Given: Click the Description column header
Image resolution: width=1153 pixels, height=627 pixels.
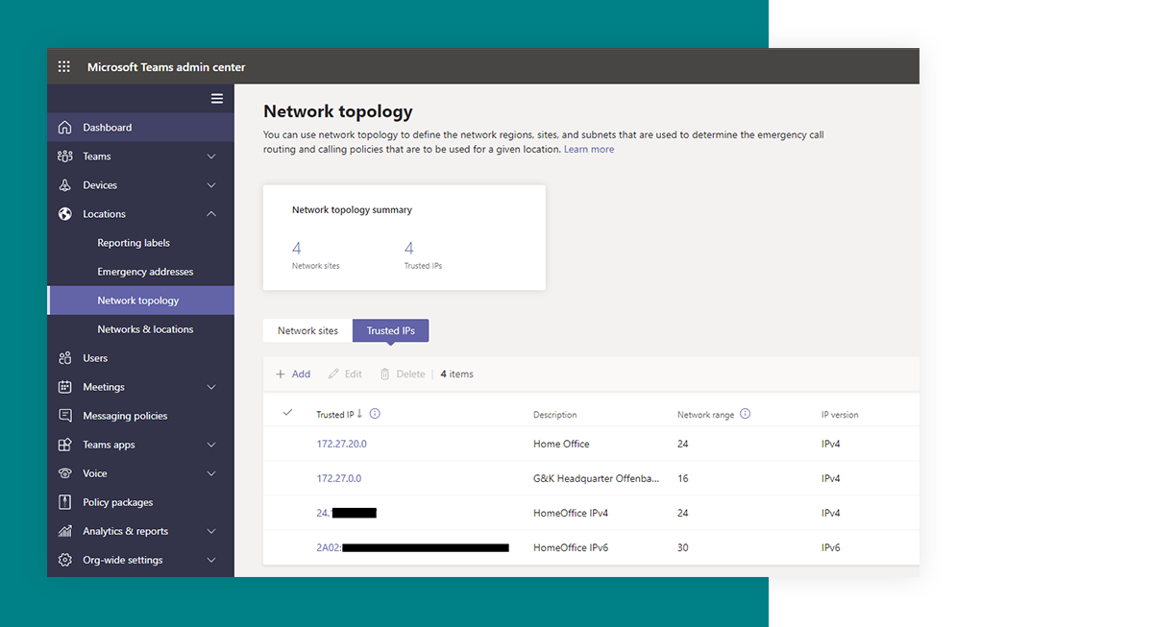Looking at the screenshot, I should [555, 415].
